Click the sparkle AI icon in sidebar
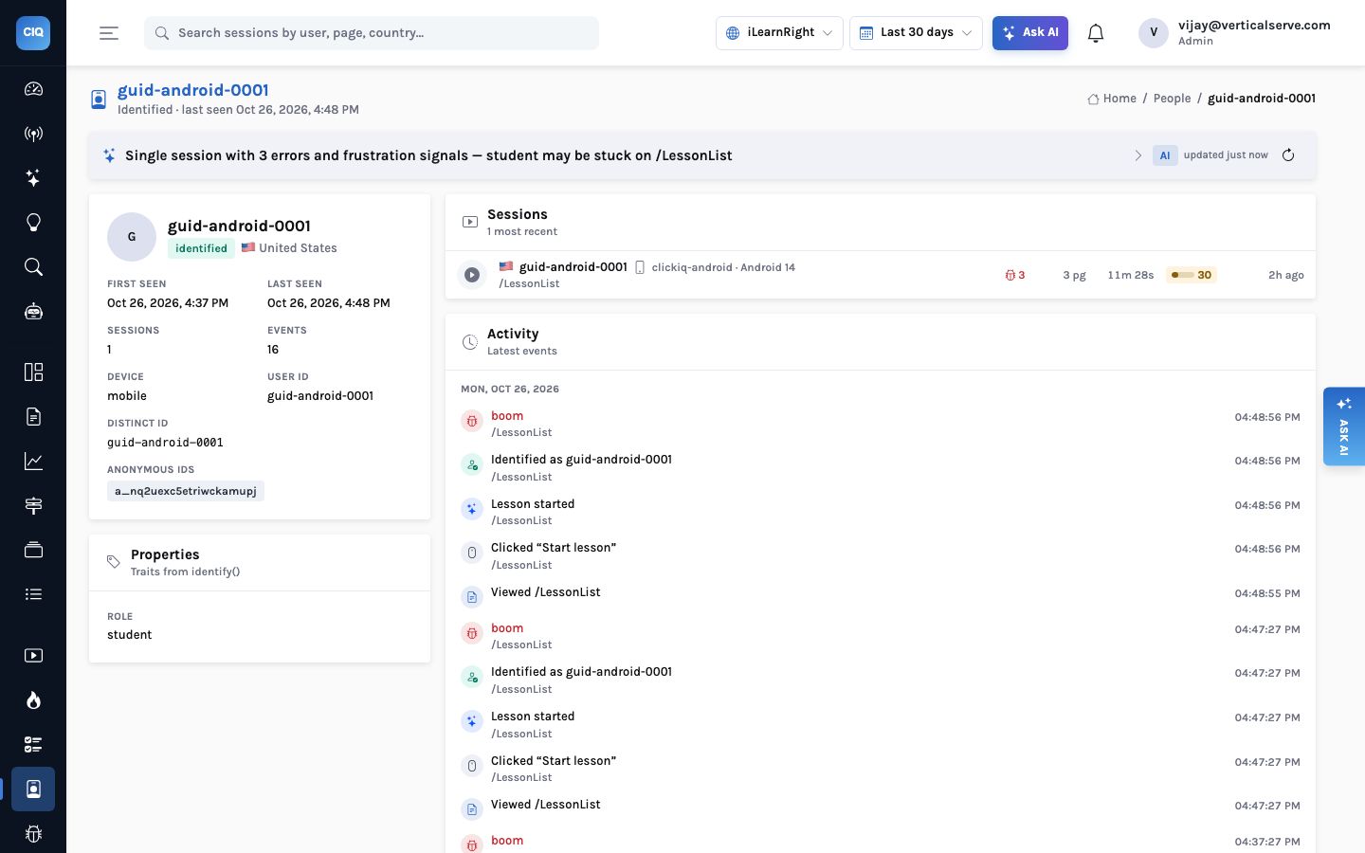The image size is (1365, 853). (33, 178)
